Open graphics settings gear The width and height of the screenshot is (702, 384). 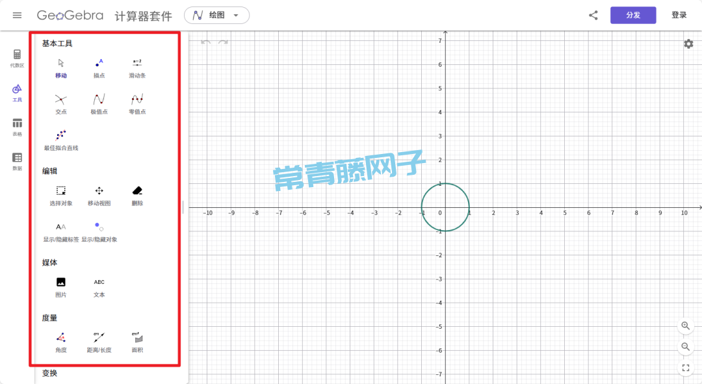click(688, 44)
